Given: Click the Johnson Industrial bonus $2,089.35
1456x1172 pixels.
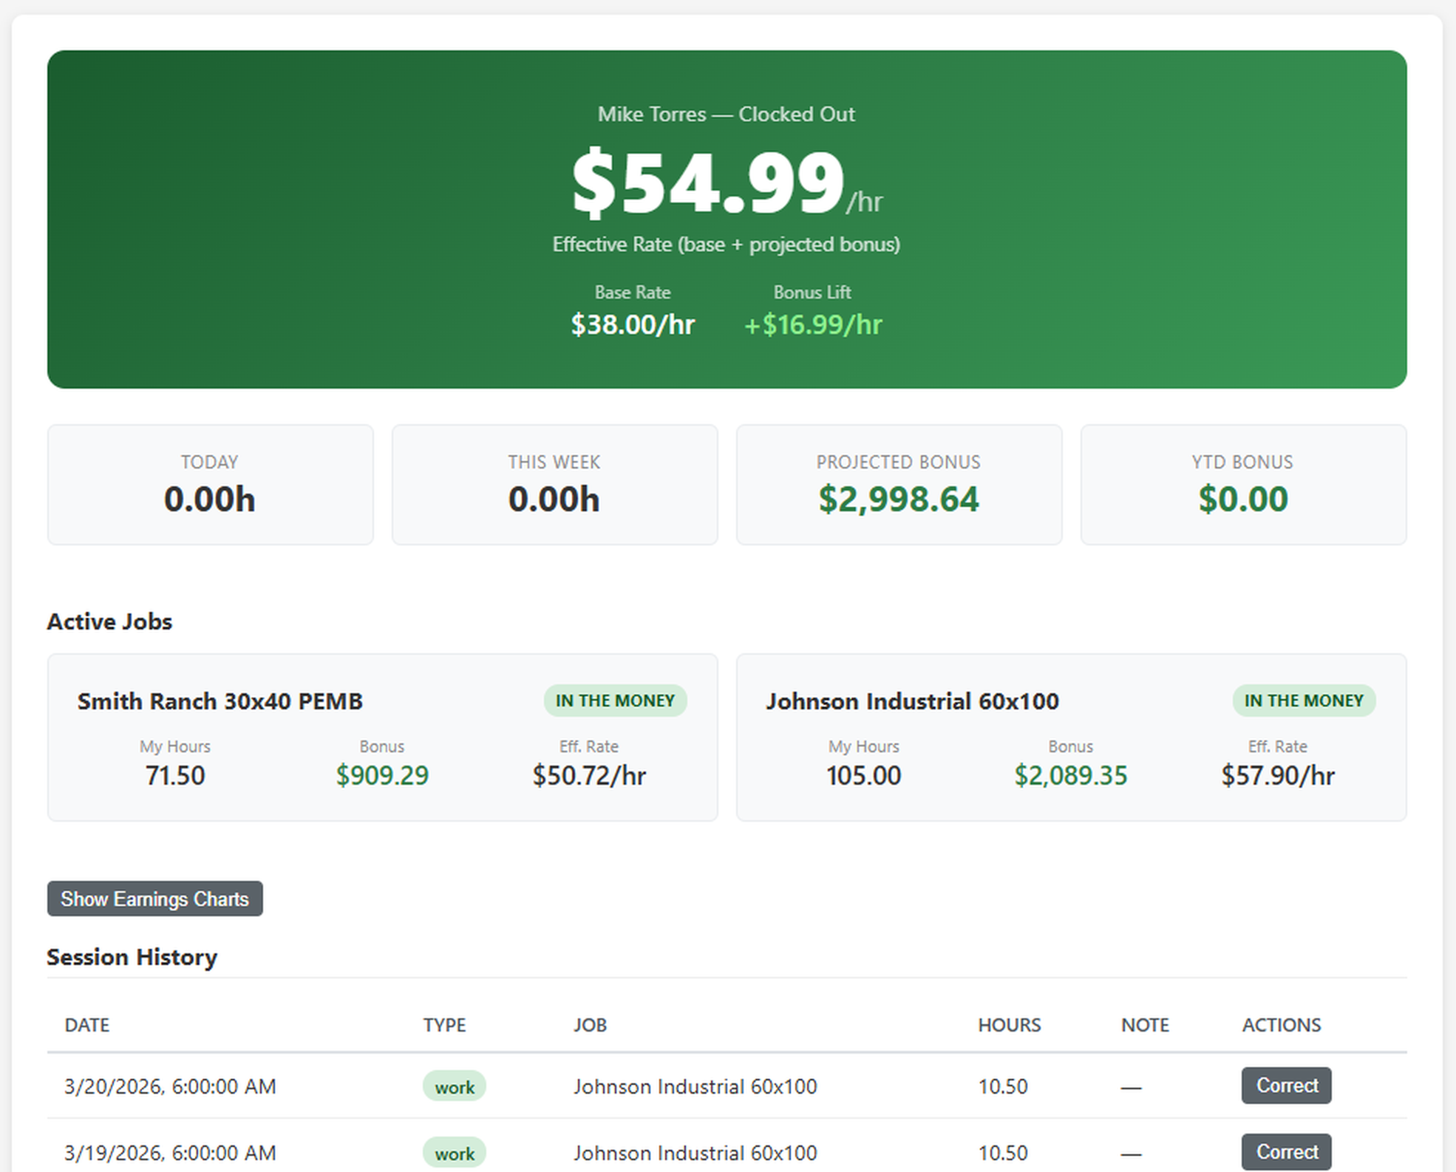Looking at the screenshot, I should click(1070, 775).
